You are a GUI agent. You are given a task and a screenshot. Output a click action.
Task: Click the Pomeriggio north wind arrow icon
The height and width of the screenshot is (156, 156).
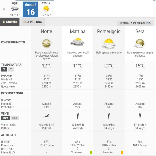[x=109, y=116]
